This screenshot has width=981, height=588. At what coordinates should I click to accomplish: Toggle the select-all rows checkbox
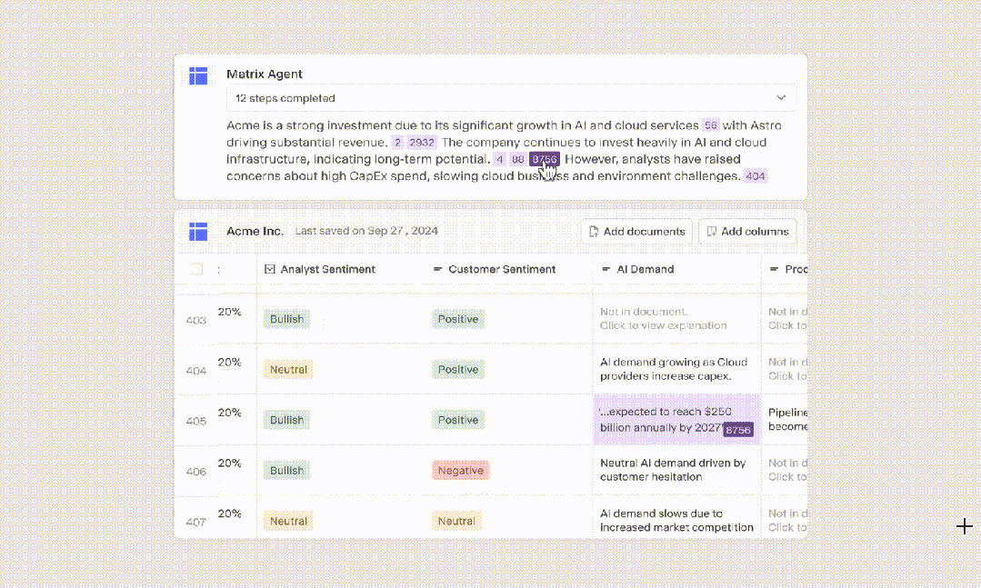196,269
